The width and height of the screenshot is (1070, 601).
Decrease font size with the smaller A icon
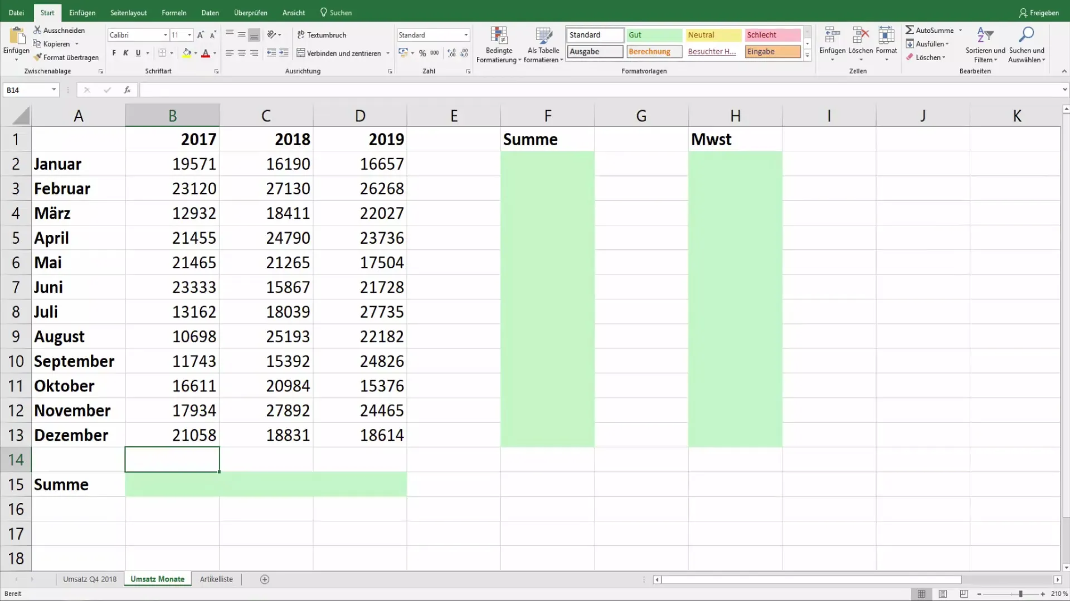[212, 35]
